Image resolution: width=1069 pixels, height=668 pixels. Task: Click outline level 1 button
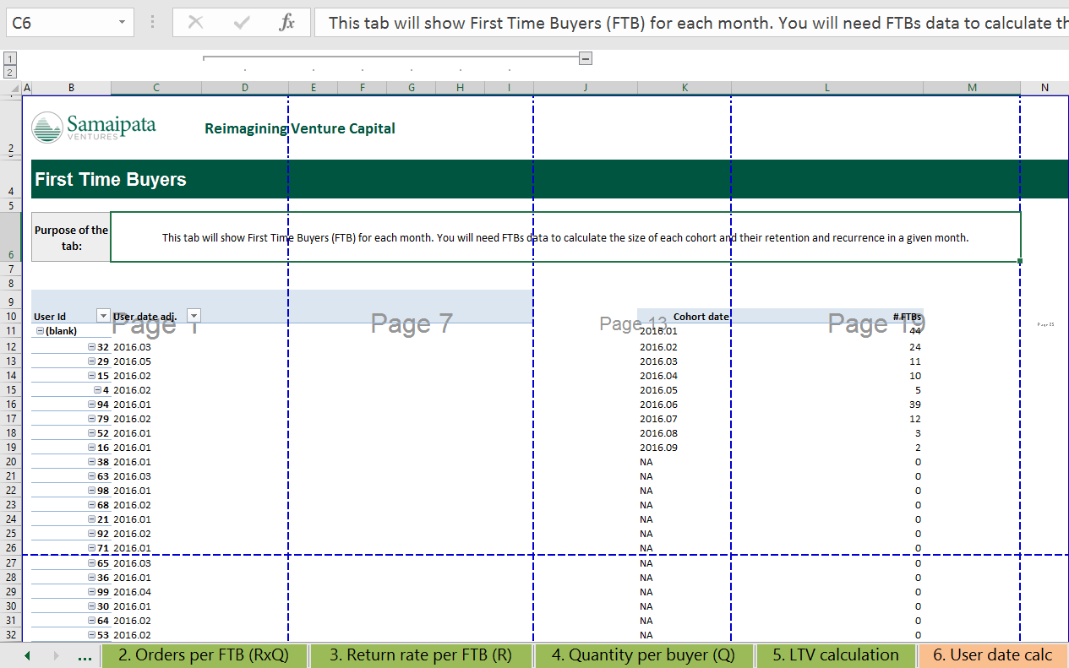tap(10, 58)
